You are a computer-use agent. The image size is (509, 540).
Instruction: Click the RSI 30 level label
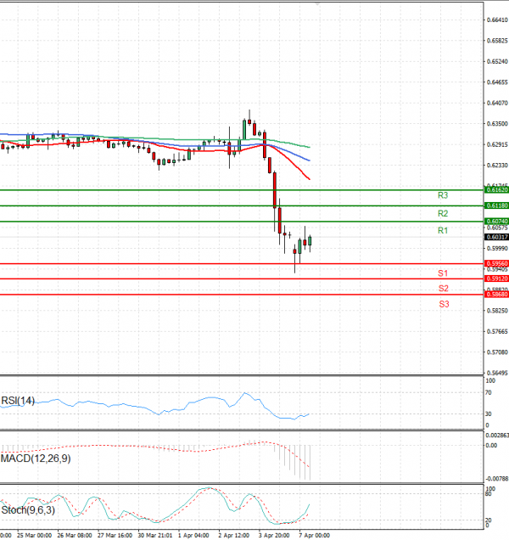pos(488,414)
